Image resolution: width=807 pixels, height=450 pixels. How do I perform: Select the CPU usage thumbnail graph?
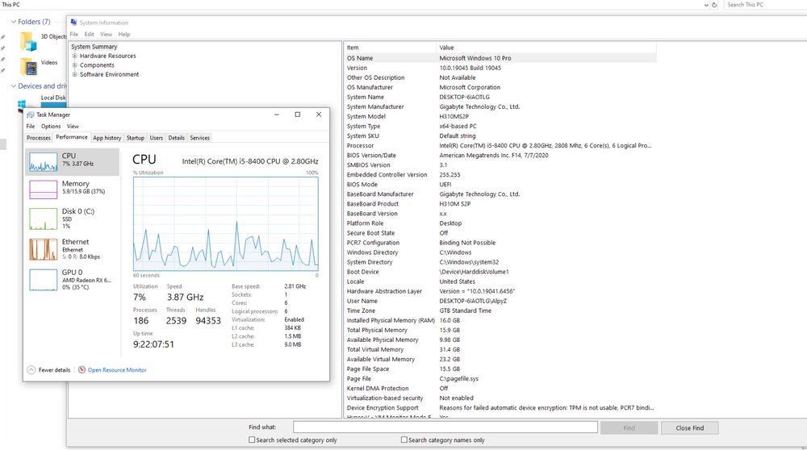pos(44,162)
